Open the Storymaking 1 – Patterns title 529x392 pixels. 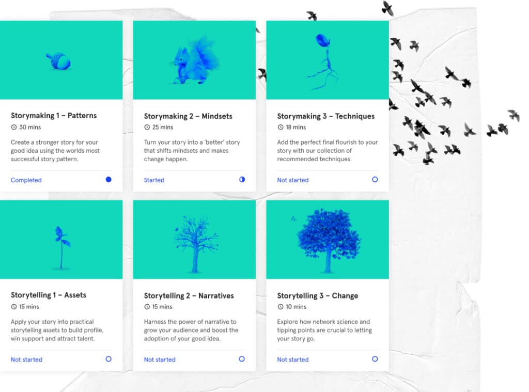(x=54, y=116)
